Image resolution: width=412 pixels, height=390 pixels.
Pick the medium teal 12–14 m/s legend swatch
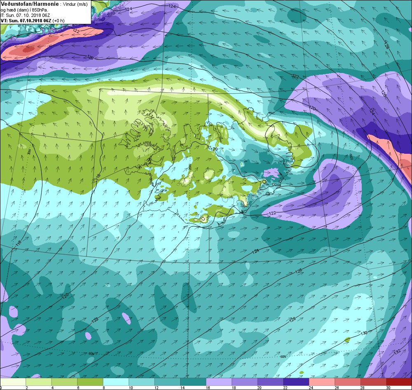click(167, 382)
